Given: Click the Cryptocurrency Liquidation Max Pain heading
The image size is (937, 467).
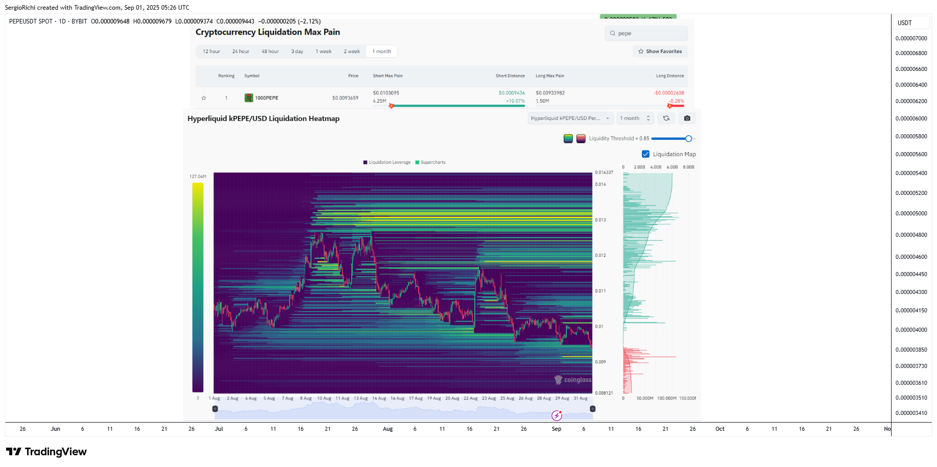Looking at the screenshot, I should tap(268, 32).
